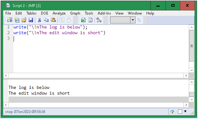The height and width of the screenshot is (119, 198).
Task: Click the greyed-out sliders toolbar icon
Action: point(62,20)
